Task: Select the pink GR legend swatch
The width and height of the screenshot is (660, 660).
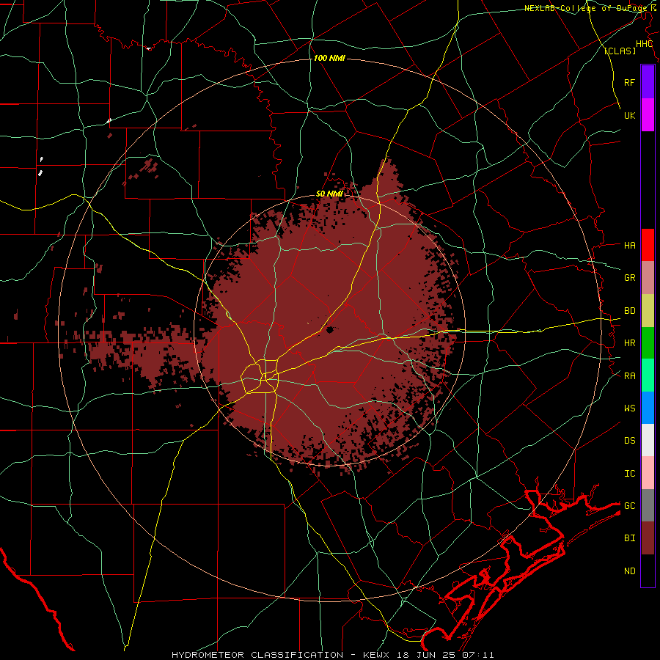Action: [648, 277]
